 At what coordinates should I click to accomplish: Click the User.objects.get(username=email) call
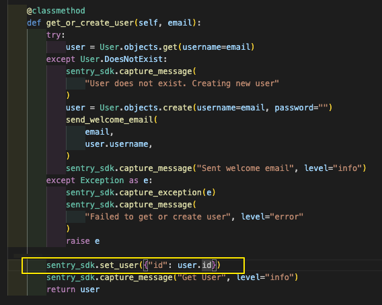click(x=177, y=47)
